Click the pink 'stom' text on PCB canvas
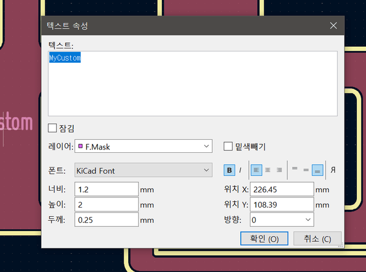The width and height of the screenshot is (366, 272). coord(17,122)
